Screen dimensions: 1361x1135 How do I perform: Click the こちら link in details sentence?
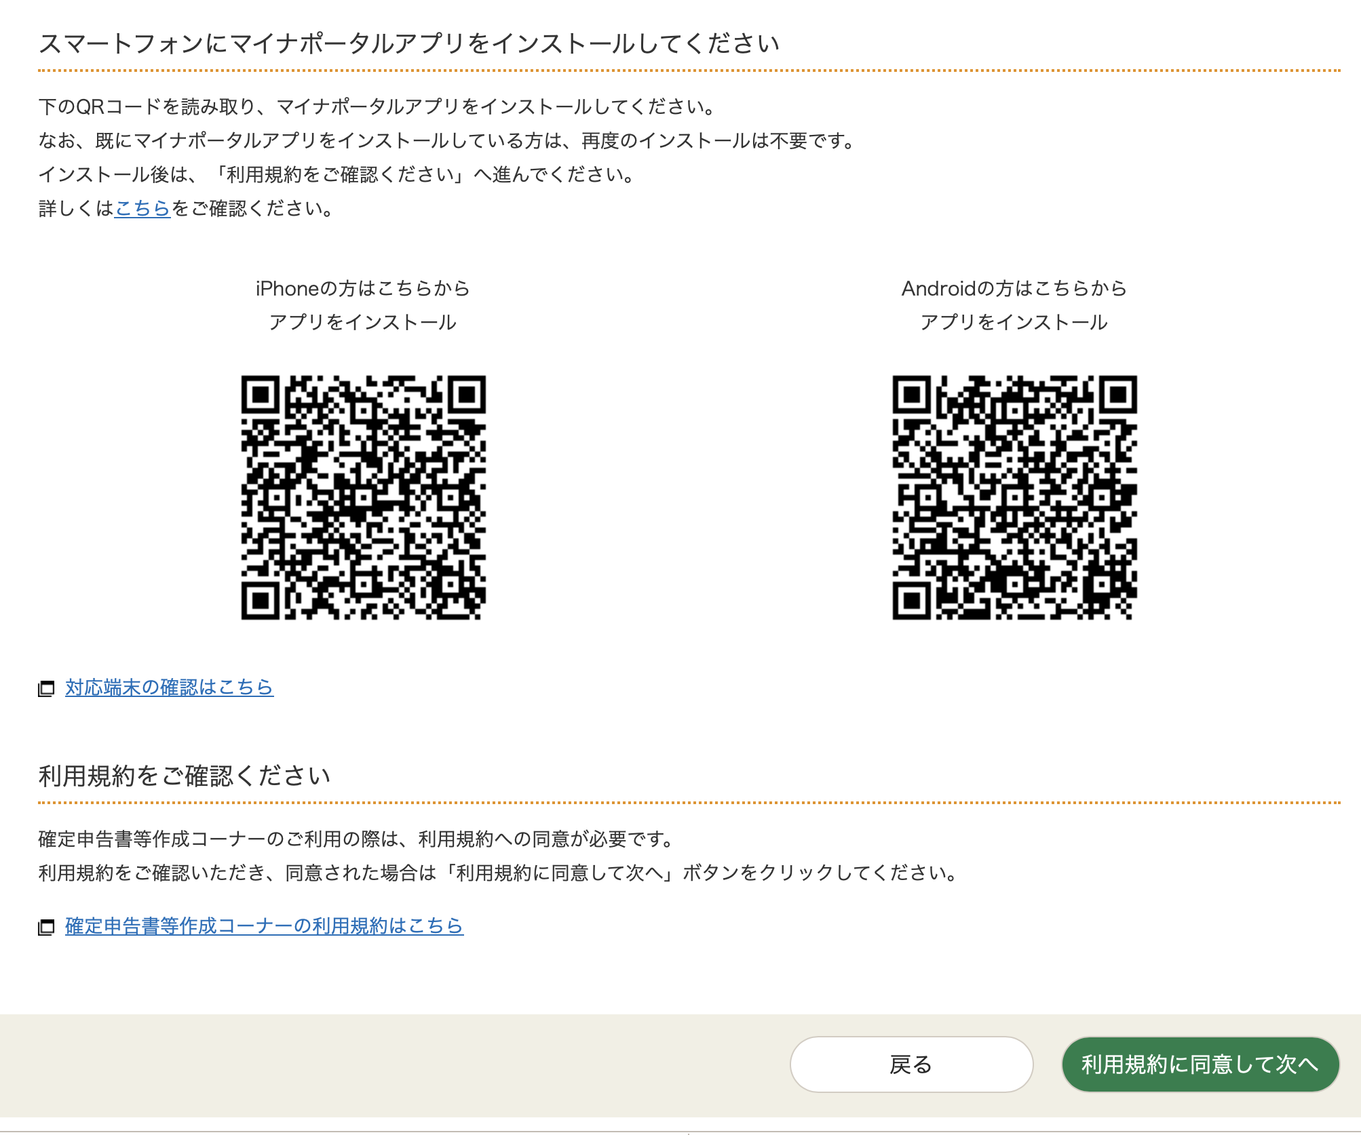coord(142,208)
